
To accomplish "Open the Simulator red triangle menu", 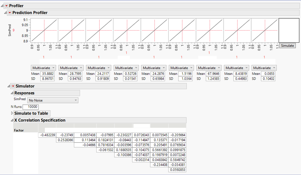I will pyautogui.click(x=12, y=86).
